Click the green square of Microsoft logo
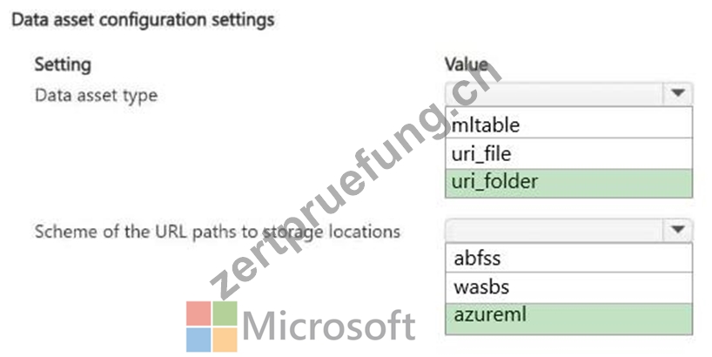Screen dimensions: 712x357 pos(225,313)
